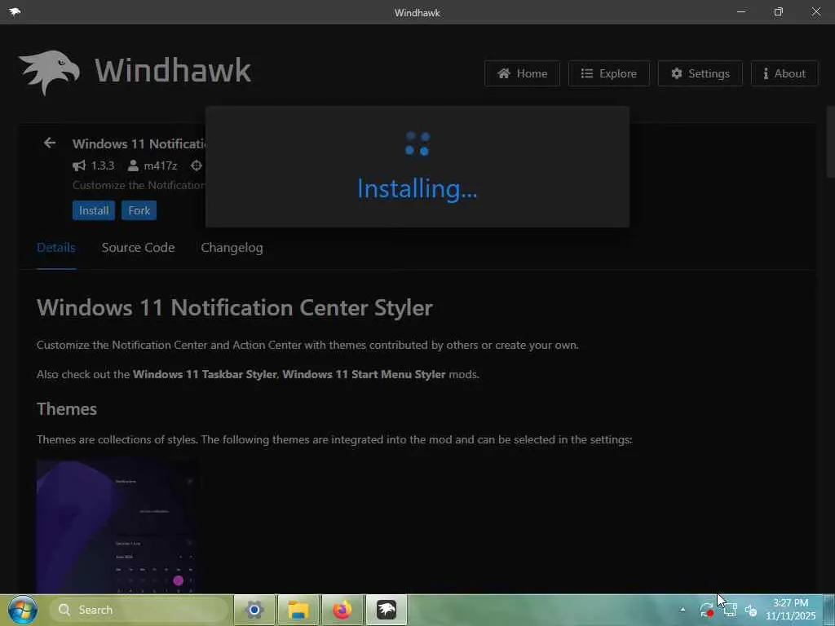Click the volume tray icon

(x=751, y=610)
